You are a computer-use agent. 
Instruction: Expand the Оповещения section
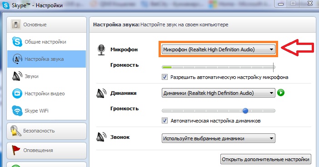pos(47,150)
